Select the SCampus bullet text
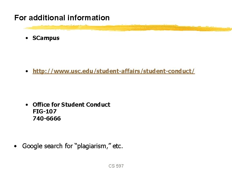 [x=46, y=38]
